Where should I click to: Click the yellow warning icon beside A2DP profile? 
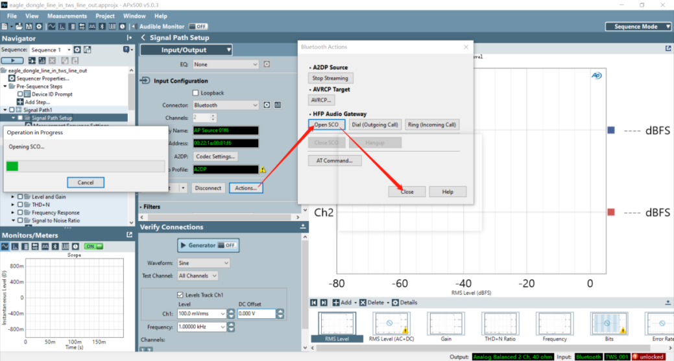pyautogui.click(x=263, y=170)
